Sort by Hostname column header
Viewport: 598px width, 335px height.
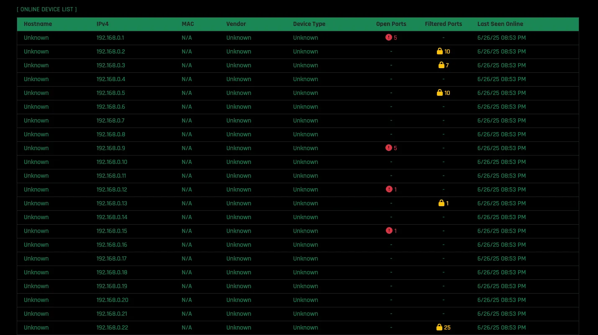(x=38, y=24)
